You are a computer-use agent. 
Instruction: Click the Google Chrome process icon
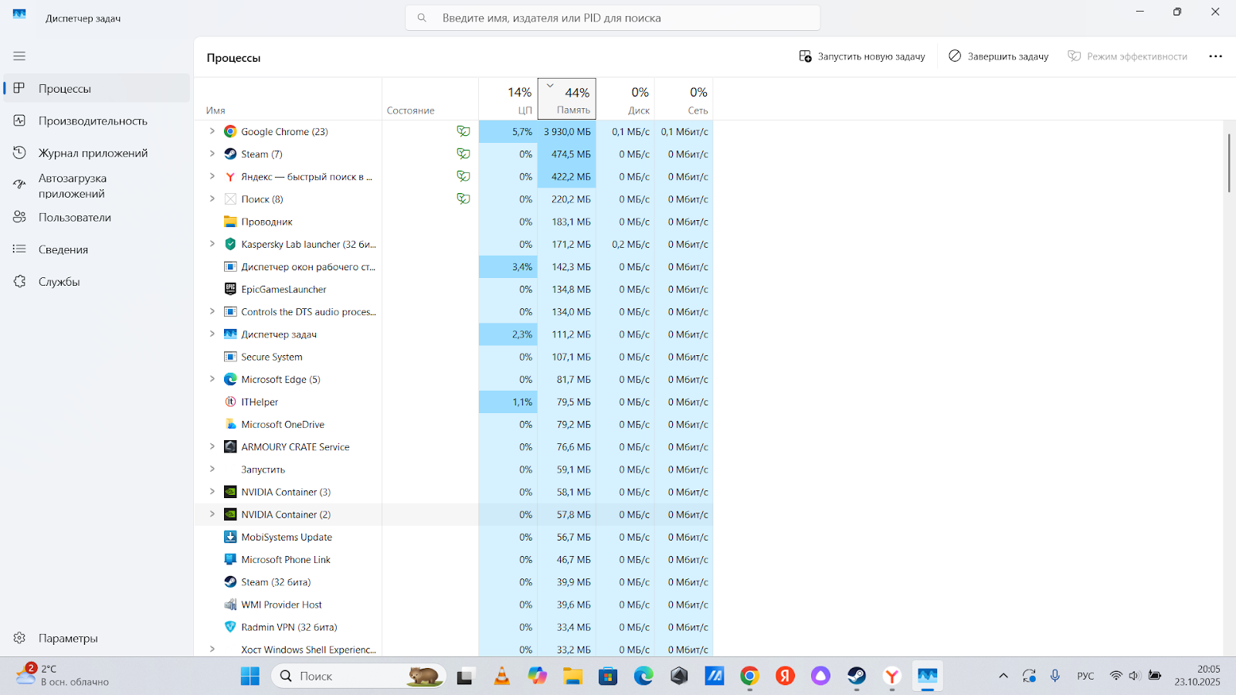point(230,132)
